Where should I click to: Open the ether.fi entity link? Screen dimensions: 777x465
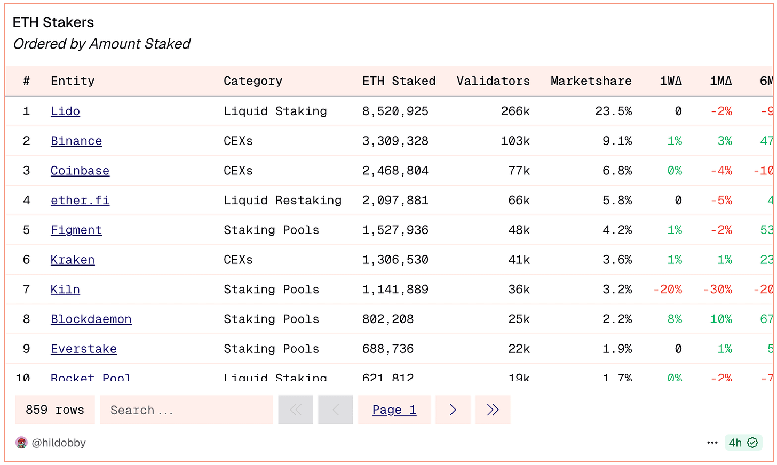coord(80,201)
